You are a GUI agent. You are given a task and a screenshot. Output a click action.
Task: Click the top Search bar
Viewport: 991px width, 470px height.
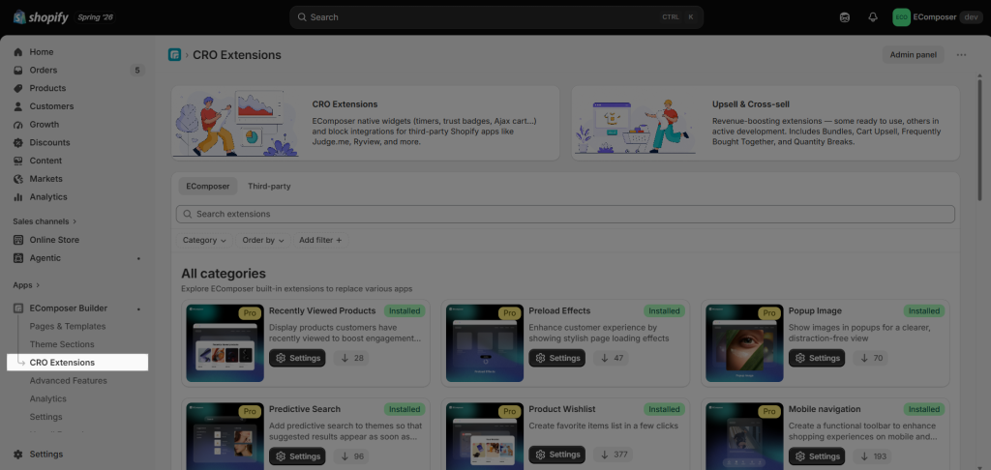tap(496, 17)
